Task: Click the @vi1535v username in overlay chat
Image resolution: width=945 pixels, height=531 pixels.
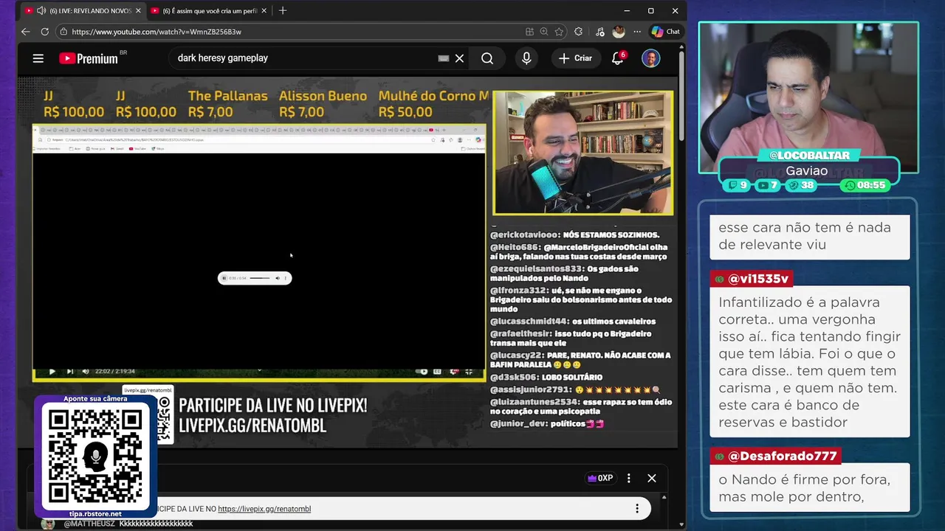Action: 759,279
